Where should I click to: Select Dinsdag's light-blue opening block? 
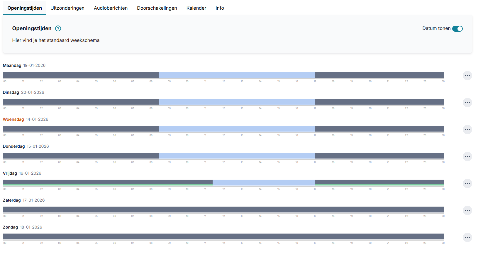pos(237,102)
